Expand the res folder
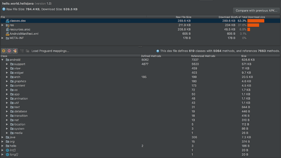The height and width of the screenshot is (158, 281). (x=2, y=25)
